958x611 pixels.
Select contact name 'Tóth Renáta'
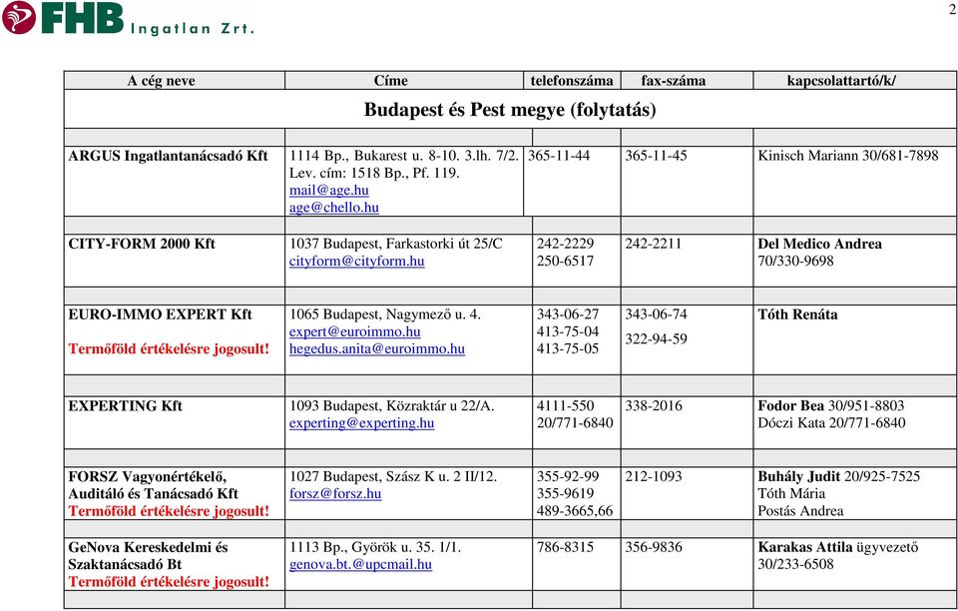point(798,314)
